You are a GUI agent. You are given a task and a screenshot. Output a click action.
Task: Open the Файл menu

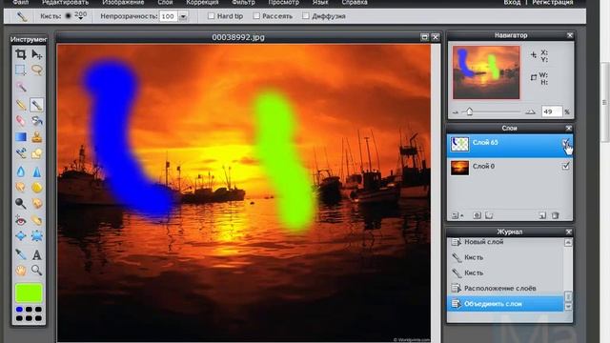click(20, 2)
